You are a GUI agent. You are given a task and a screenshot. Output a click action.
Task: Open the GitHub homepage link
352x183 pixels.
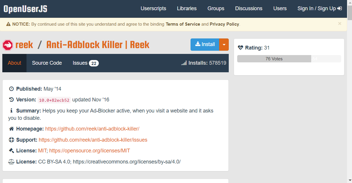point(92,129)
